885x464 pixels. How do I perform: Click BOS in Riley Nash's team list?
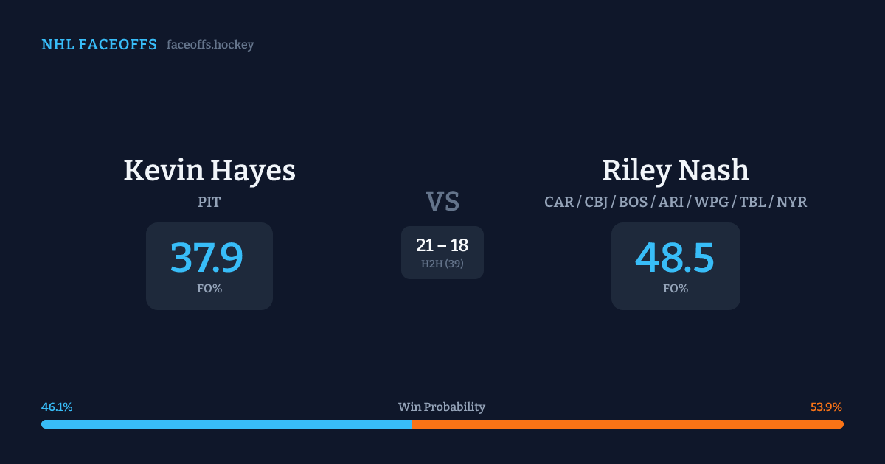click(633, 202)
